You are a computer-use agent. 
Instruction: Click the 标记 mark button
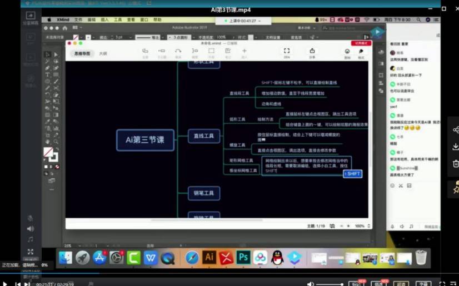356,284
